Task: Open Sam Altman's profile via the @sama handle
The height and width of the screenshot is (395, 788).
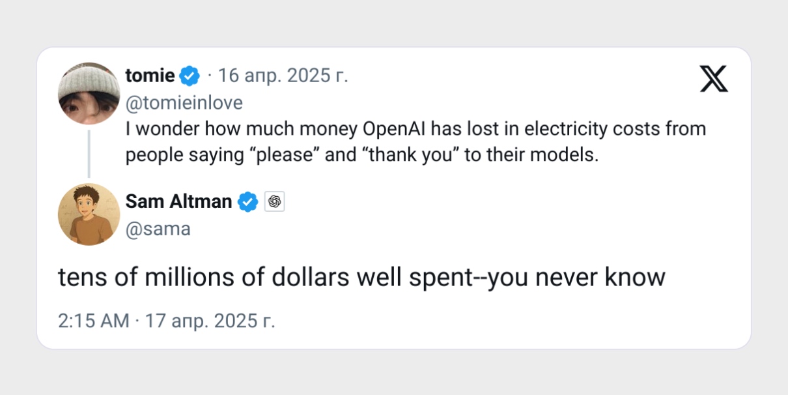Action: [x=158, y=228]
